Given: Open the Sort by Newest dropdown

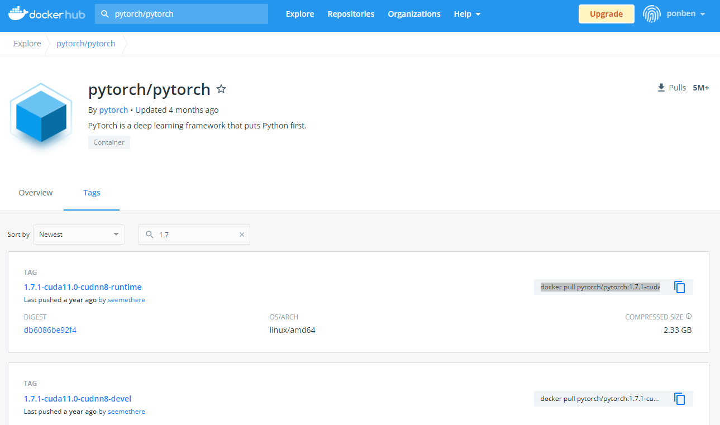Looking at the screenshot, I should coord(79,235).
